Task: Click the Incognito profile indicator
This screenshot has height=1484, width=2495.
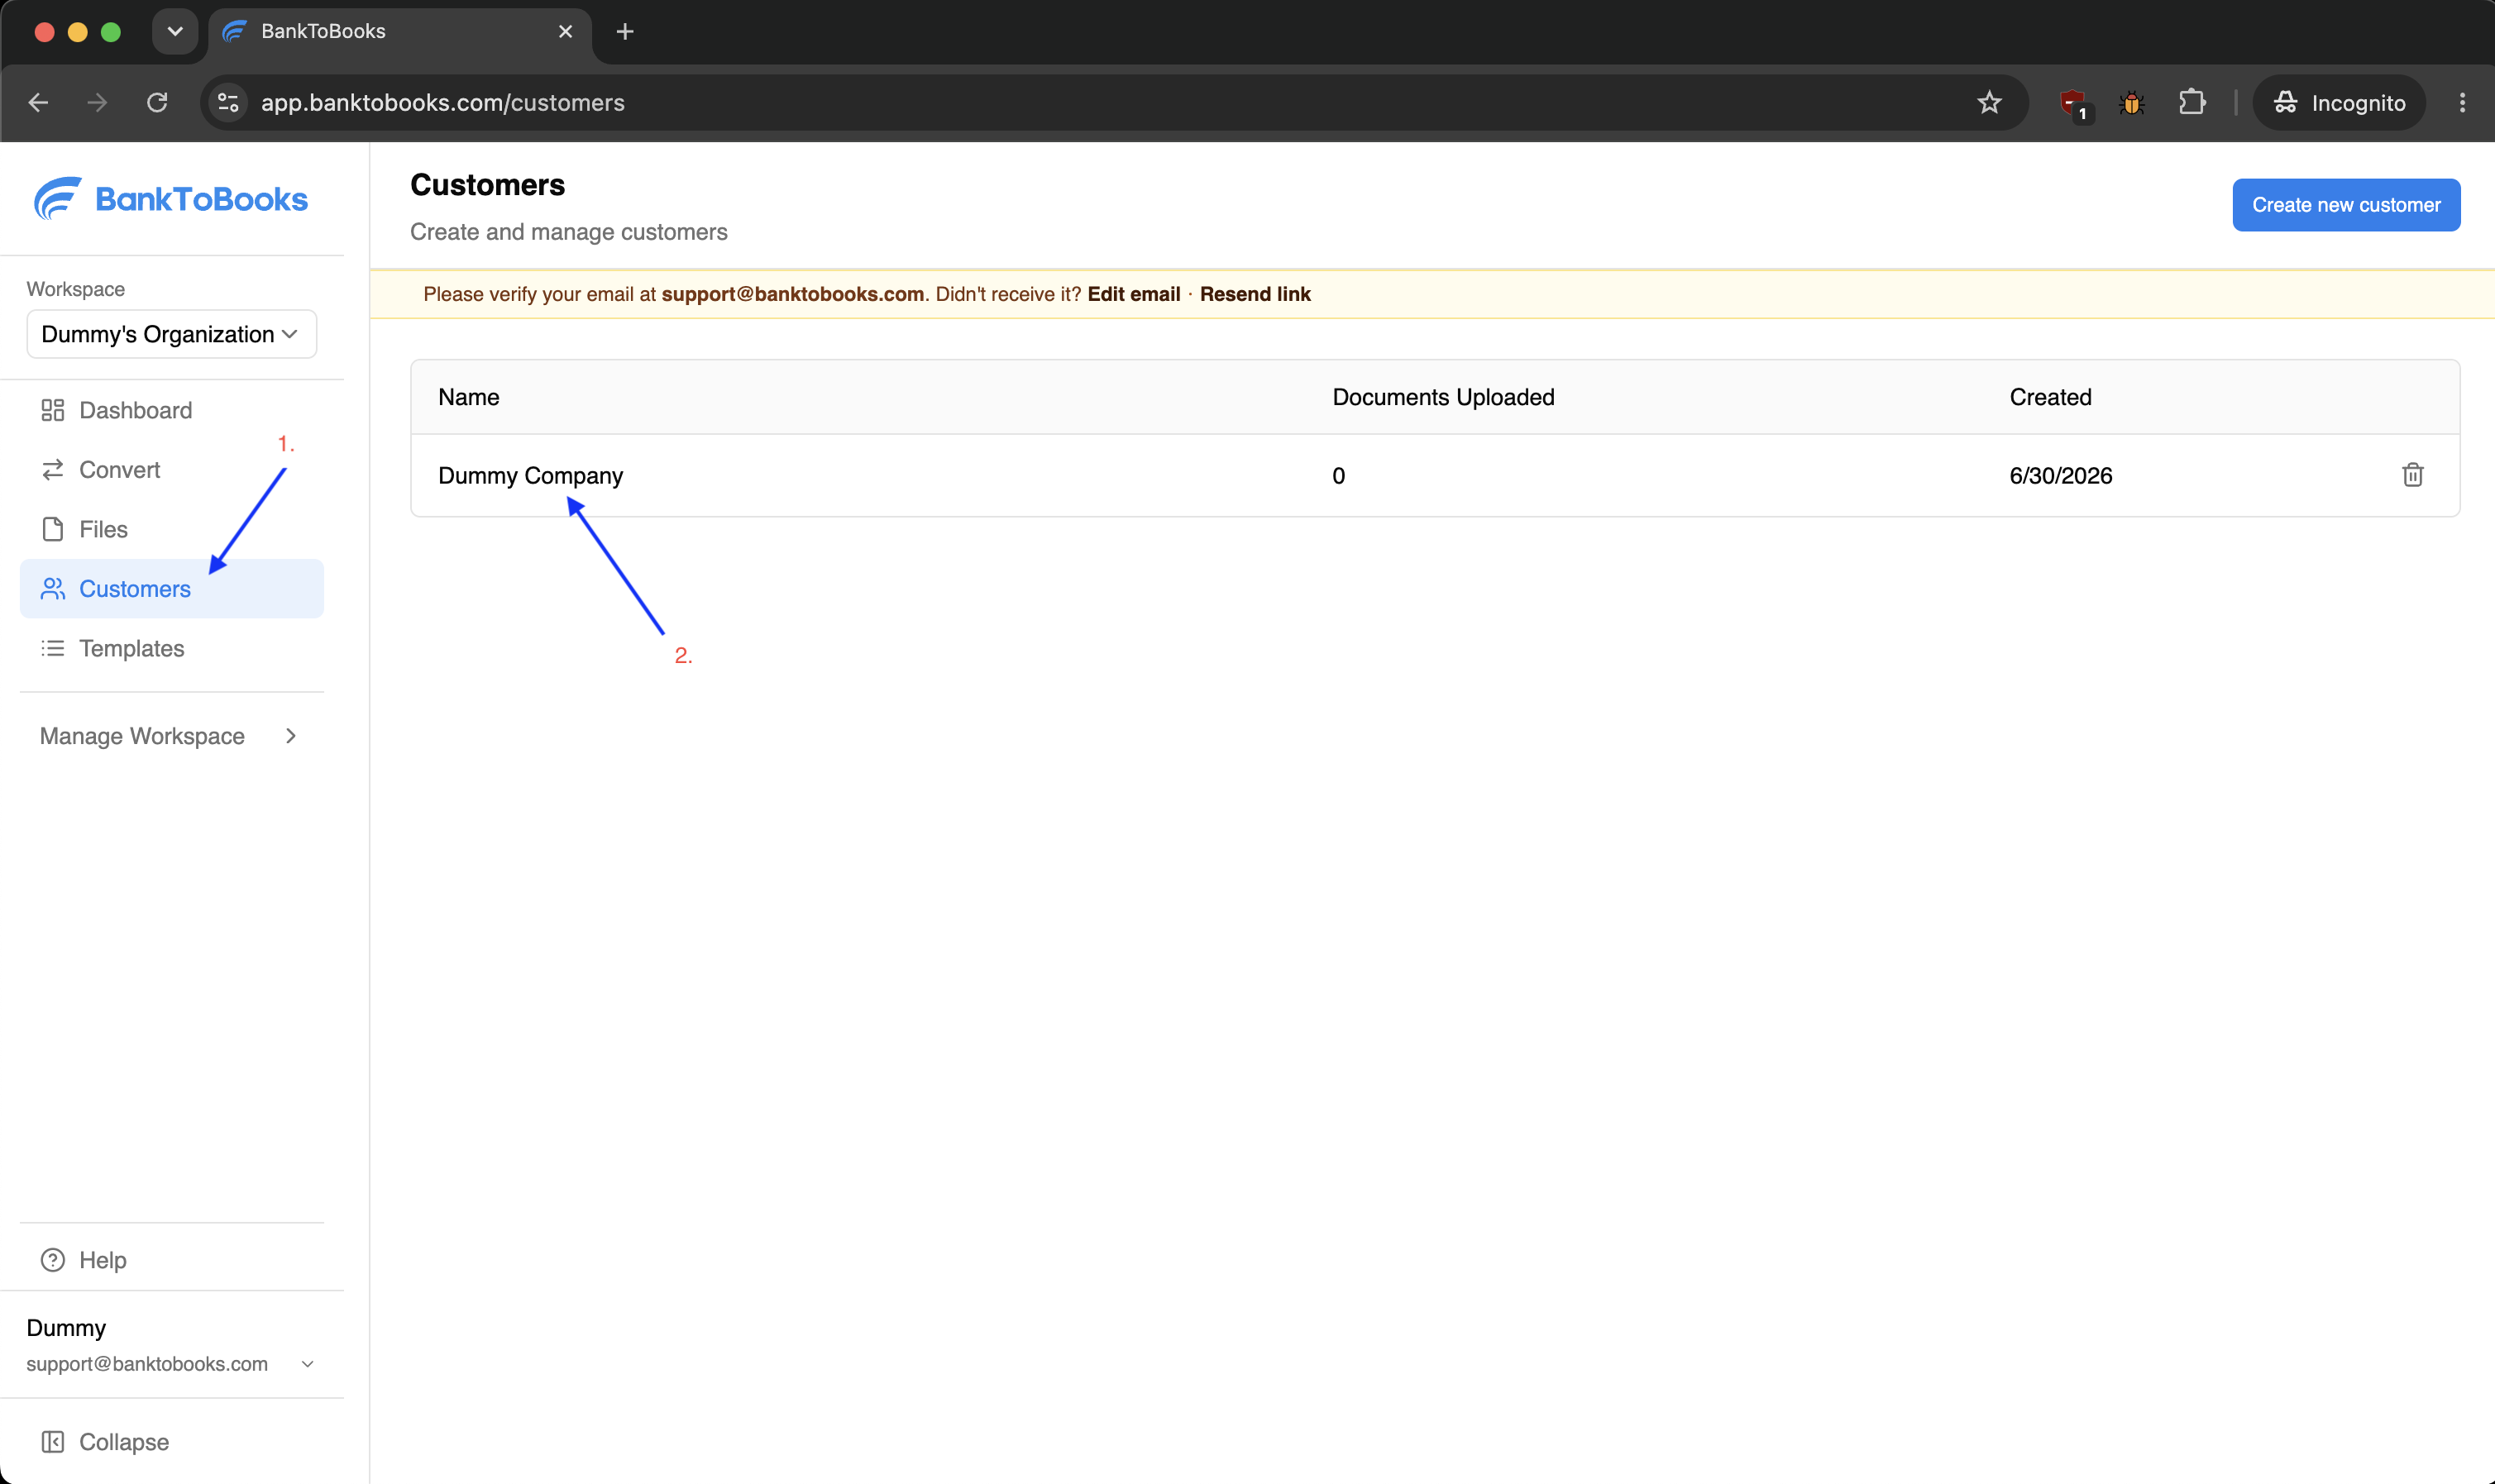Action: pos(2339,102)
